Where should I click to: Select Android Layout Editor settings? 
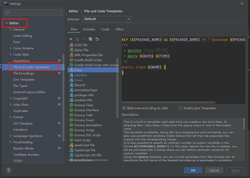click(x=29, y=92)
